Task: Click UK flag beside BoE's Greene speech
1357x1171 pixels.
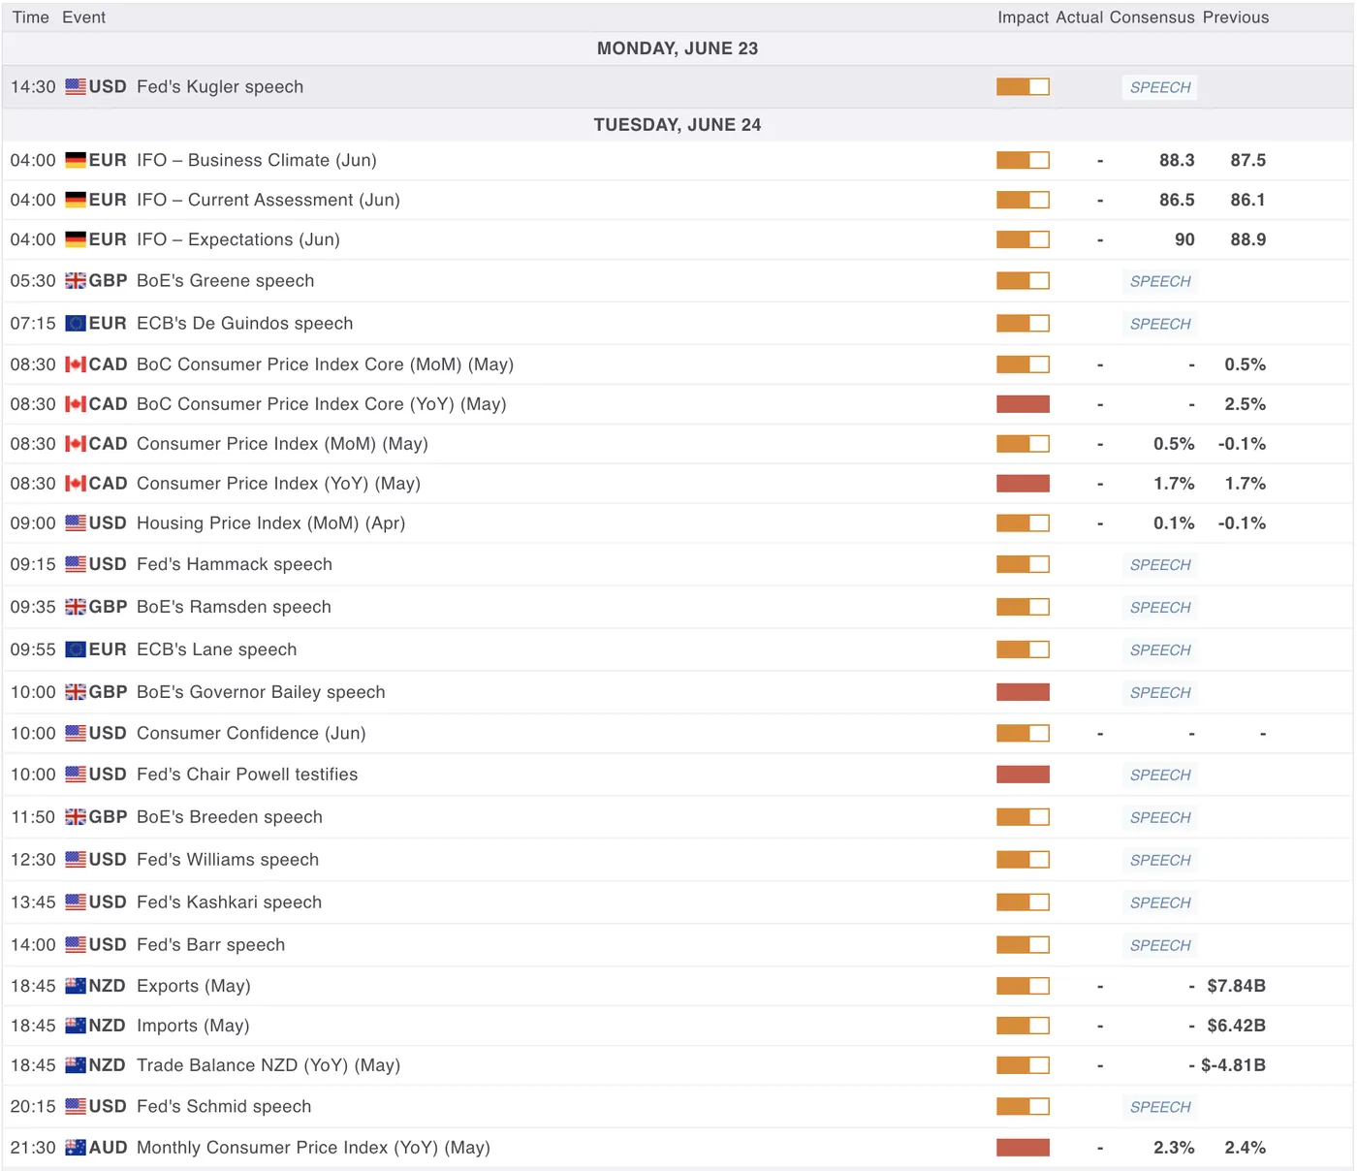Action: [76, 280]
